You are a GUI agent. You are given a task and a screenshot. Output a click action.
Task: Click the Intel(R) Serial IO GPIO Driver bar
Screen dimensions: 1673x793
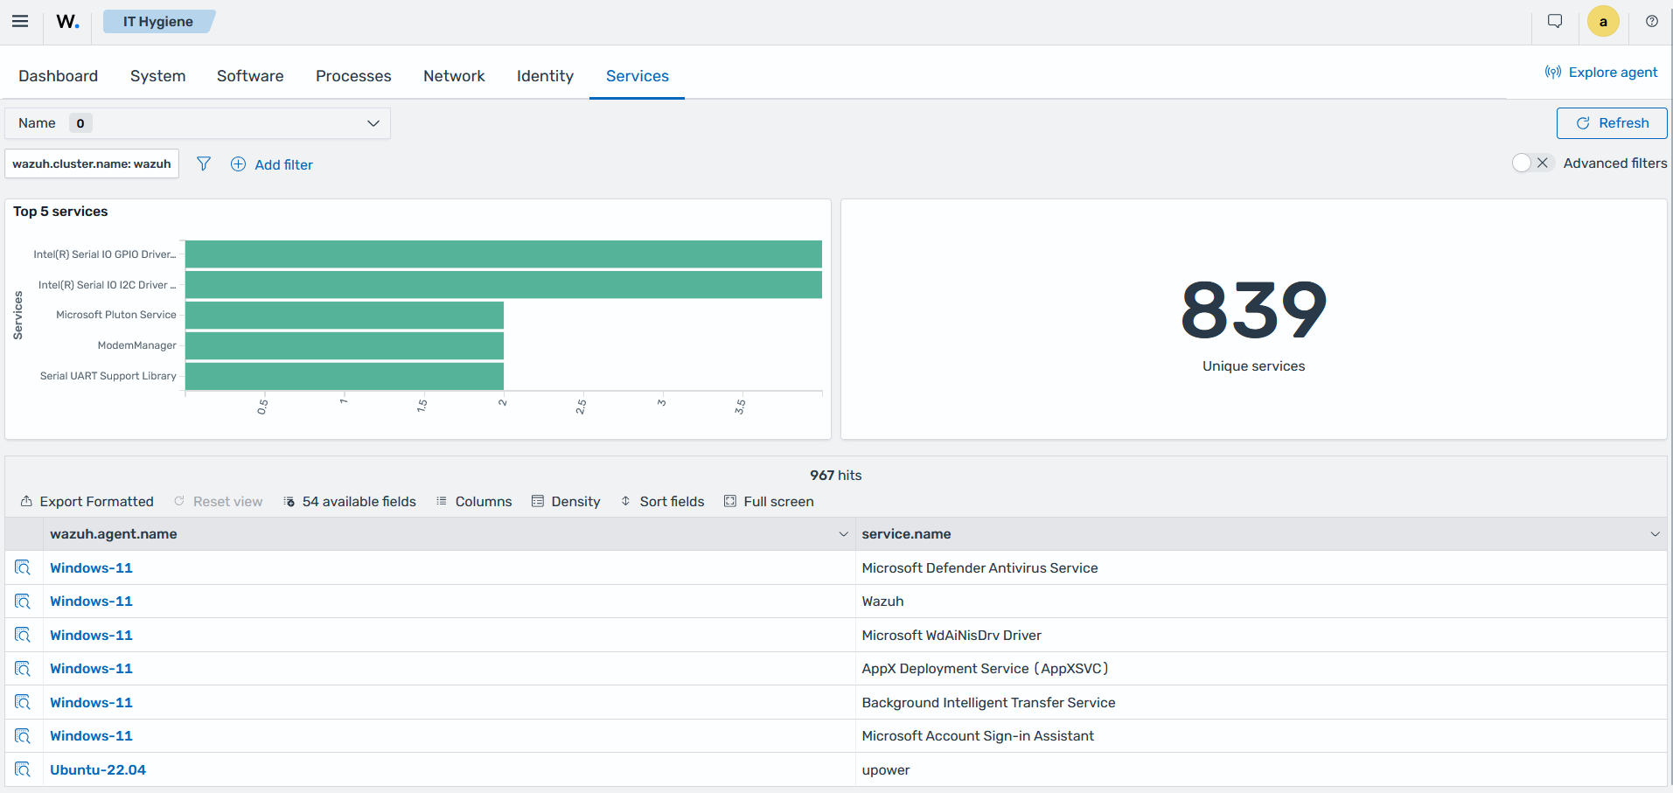(504, 254)
